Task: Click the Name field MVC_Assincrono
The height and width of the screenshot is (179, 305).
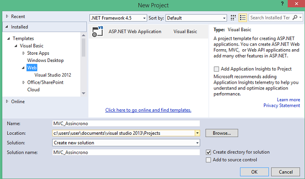Action: click(x=126, y=123)
